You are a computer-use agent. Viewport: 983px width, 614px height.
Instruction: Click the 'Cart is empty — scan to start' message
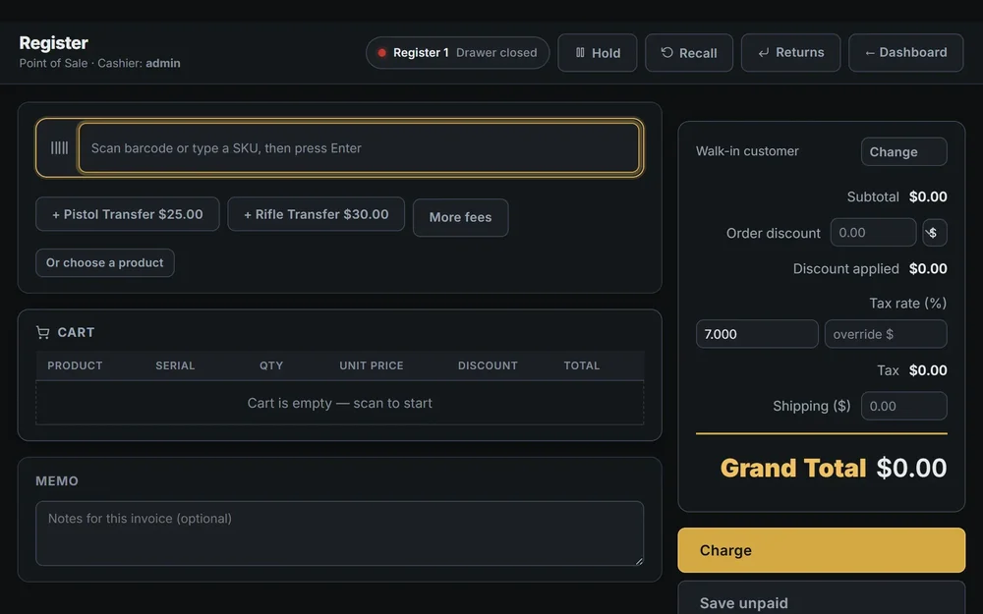pyautogui.click(x=339, y=403)
